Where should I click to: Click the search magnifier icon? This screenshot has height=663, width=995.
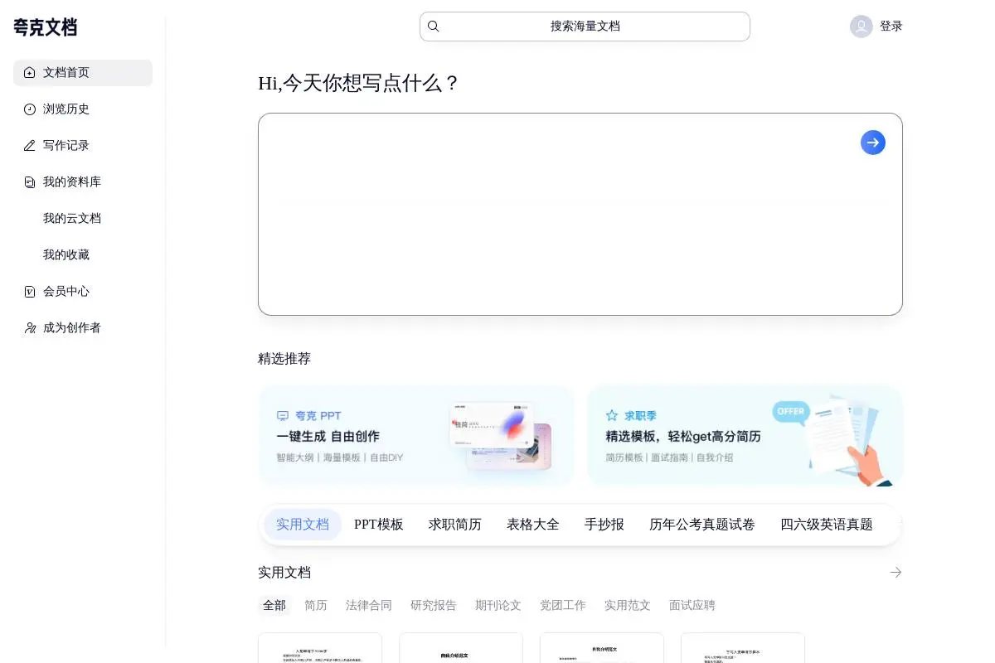(x=433, y=27)
